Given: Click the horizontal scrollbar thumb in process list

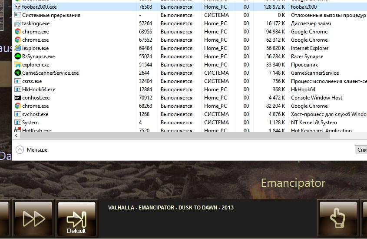Looking at the screenshot, I should [x=175, y=135].
